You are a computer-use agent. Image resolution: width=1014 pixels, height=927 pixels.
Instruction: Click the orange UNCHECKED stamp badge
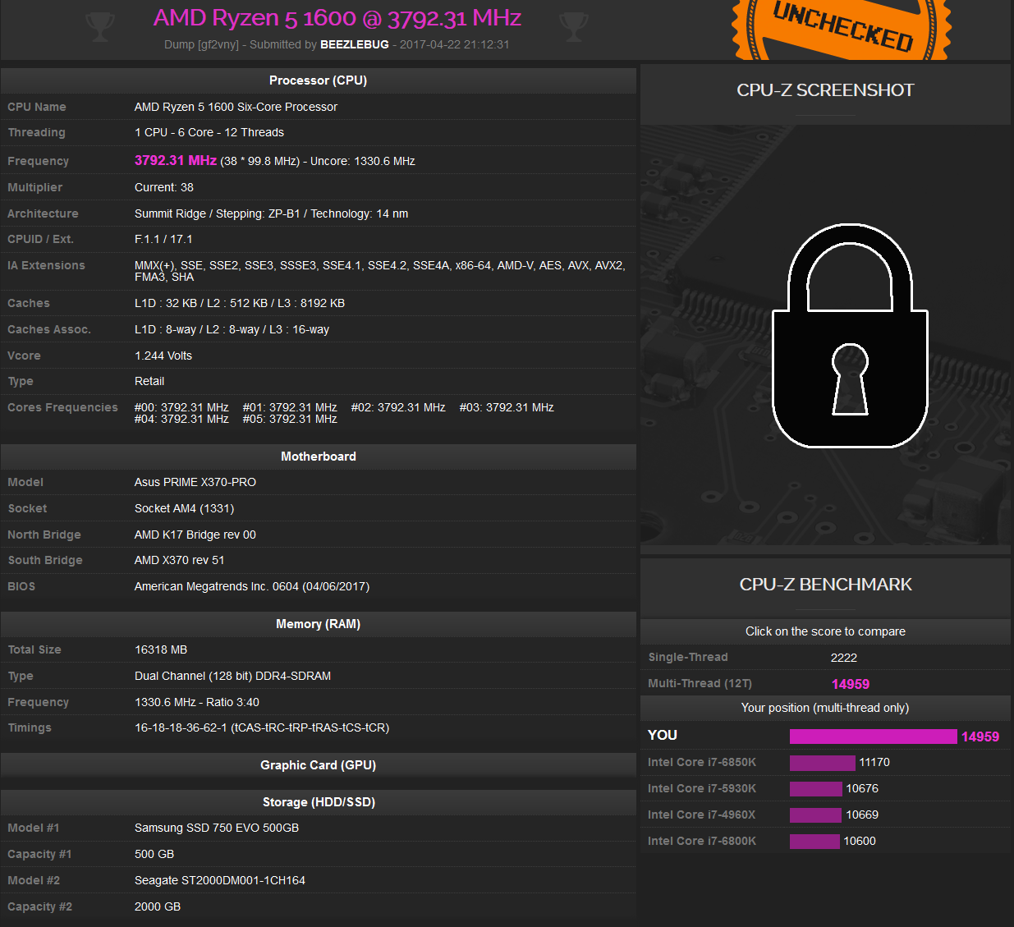842,28
